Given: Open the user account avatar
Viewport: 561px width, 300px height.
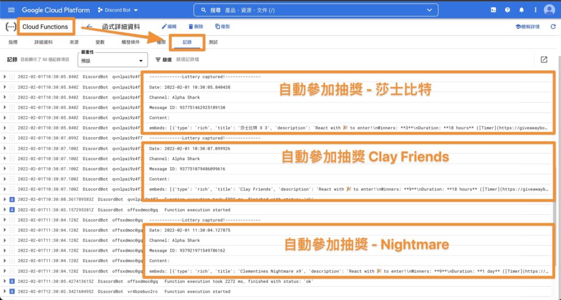Looking at the screenshot, I should click(549, 10).
